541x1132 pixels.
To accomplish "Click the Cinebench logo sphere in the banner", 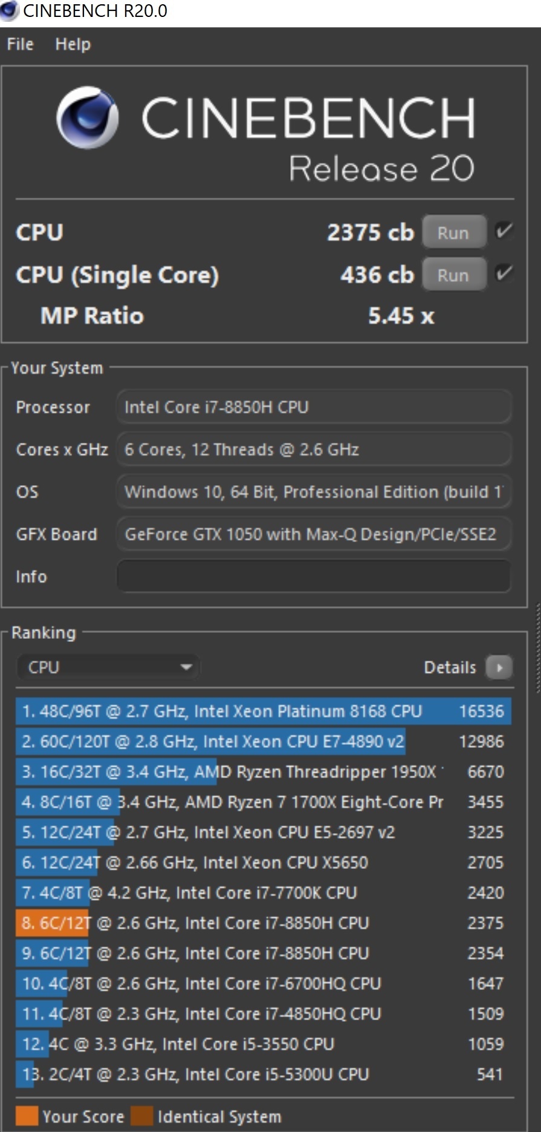I will [x=88, y=117].
